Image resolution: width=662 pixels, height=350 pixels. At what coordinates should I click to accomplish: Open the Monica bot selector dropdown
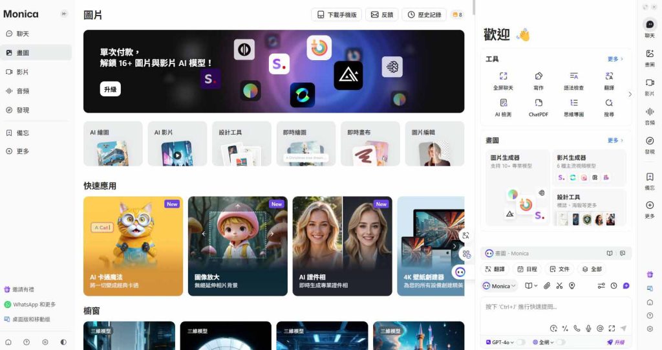point(500,285)
